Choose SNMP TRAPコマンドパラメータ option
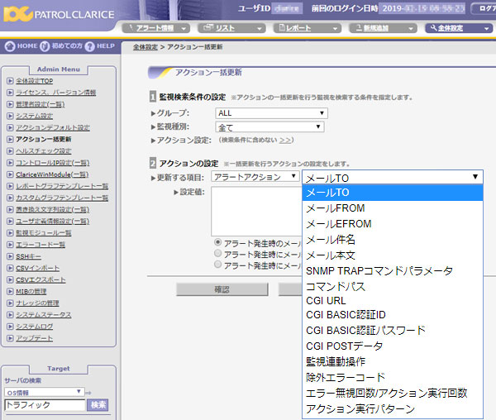 coord(393,271)
